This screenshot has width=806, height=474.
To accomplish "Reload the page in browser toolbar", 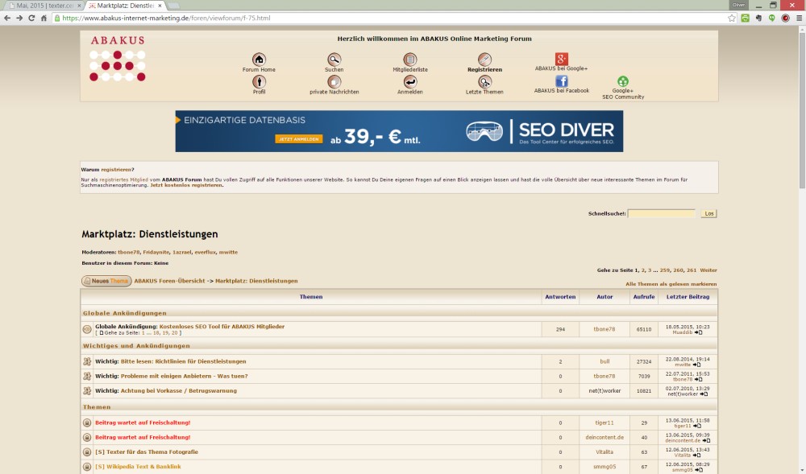I will (x=32, y=18).
